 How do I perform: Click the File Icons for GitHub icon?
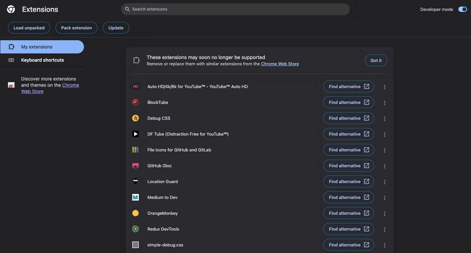[136, 150]
